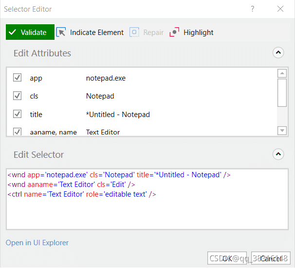Click the OK button
The width and height of the screenshot is (295, 268).
pyautogui.click(x=227, y=258)
